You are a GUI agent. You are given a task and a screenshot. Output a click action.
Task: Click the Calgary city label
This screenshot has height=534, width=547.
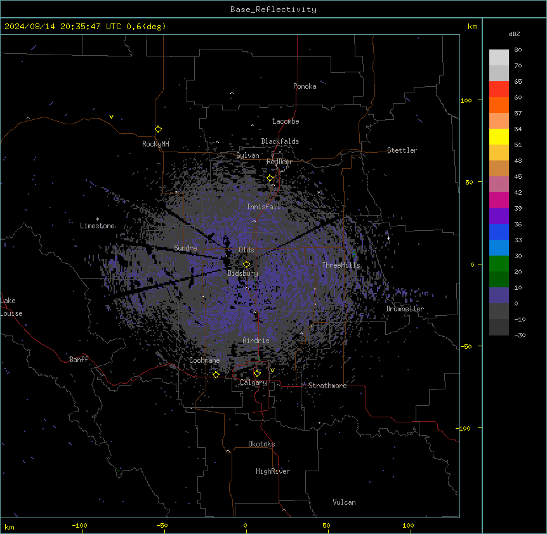(253, 382)
